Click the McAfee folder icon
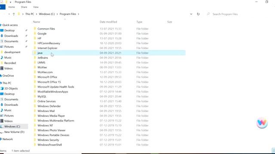Viewport: 275px width, 154px height. click(35, 67)
